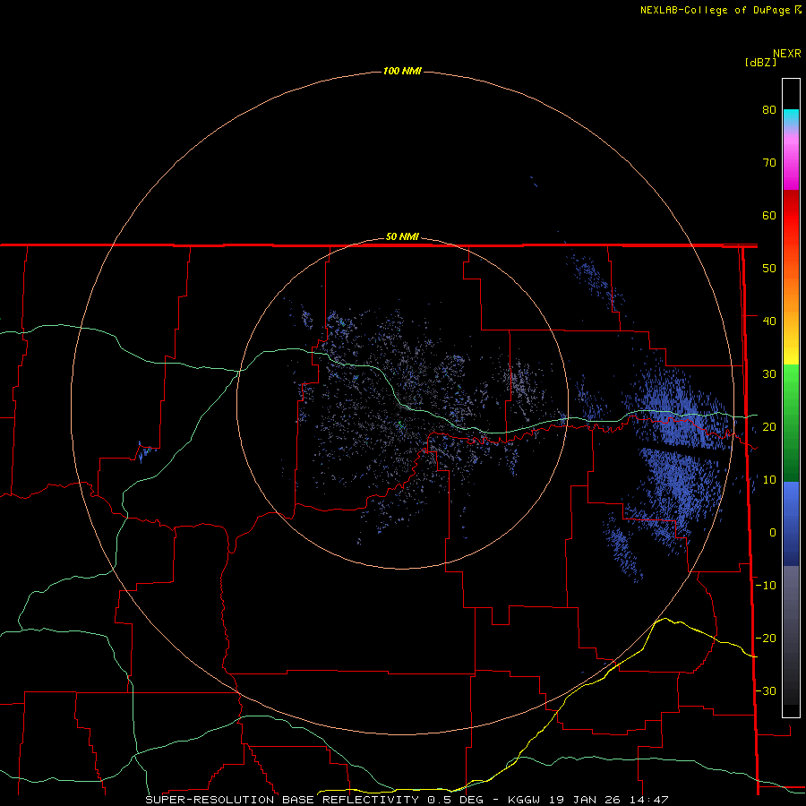Click the -30 value on the dBZ scale
Screen dimensions: 806x806
point(766,691)
